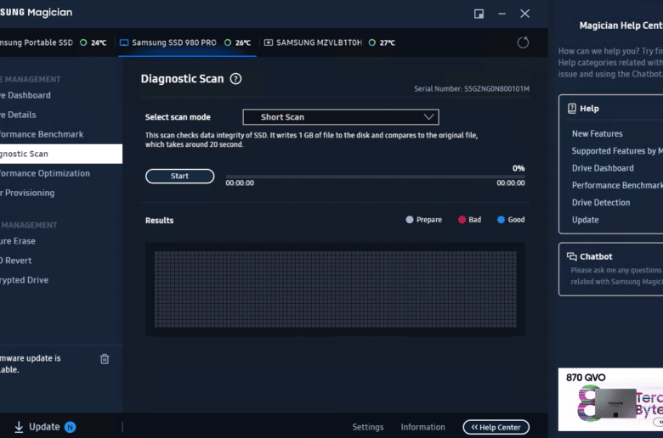The image size is (663, 438).
Task: Select Diagnostic Scan sidebar item
Action: click(61, 154)
